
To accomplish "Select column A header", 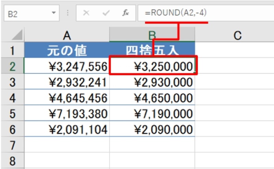I will pyautogui.click(x=67, y=34).
